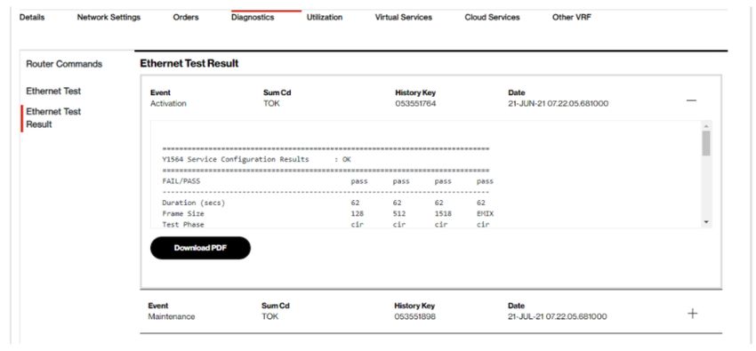Click the Activation history key 053551764
756x351 pixels.
415,103
